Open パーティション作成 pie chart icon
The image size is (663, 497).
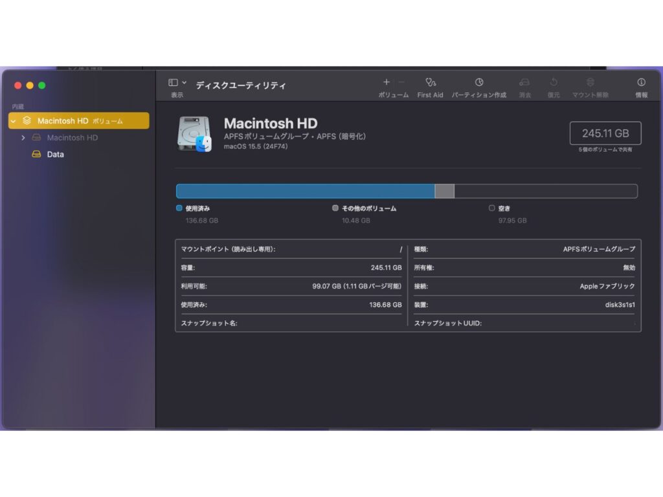pyautogui.click(x=479, y=82)
